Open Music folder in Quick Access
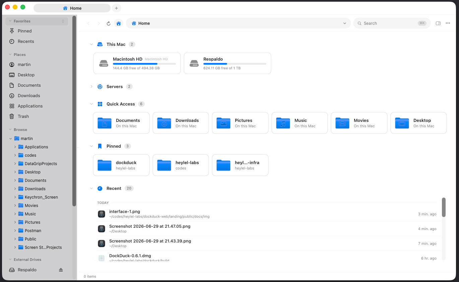The width and height of the screenshot is (459, 282). (300, 123)
